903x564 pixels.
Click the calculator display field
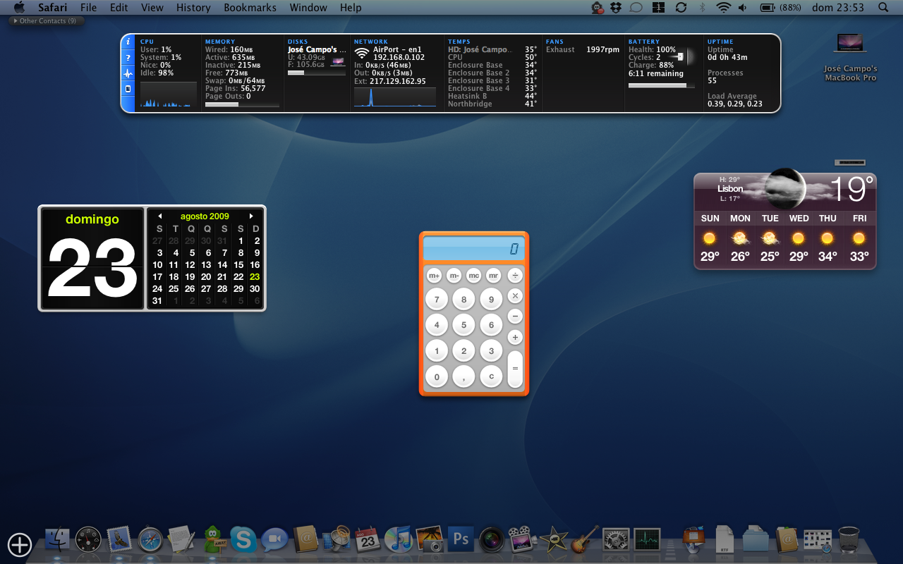tap(474, 248)
